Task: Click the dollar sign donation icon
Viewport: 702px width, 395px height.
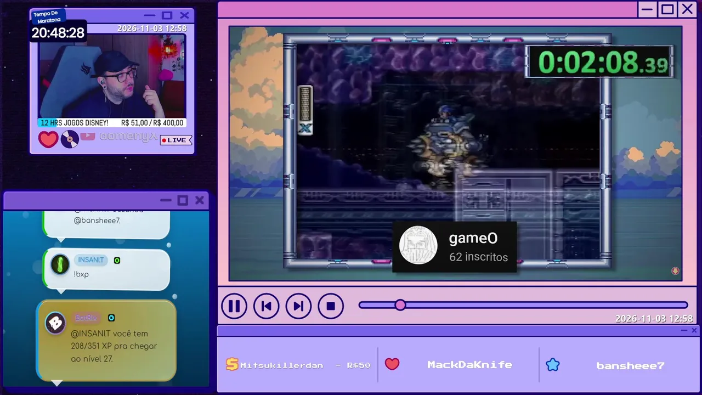Action: (232, 364)
